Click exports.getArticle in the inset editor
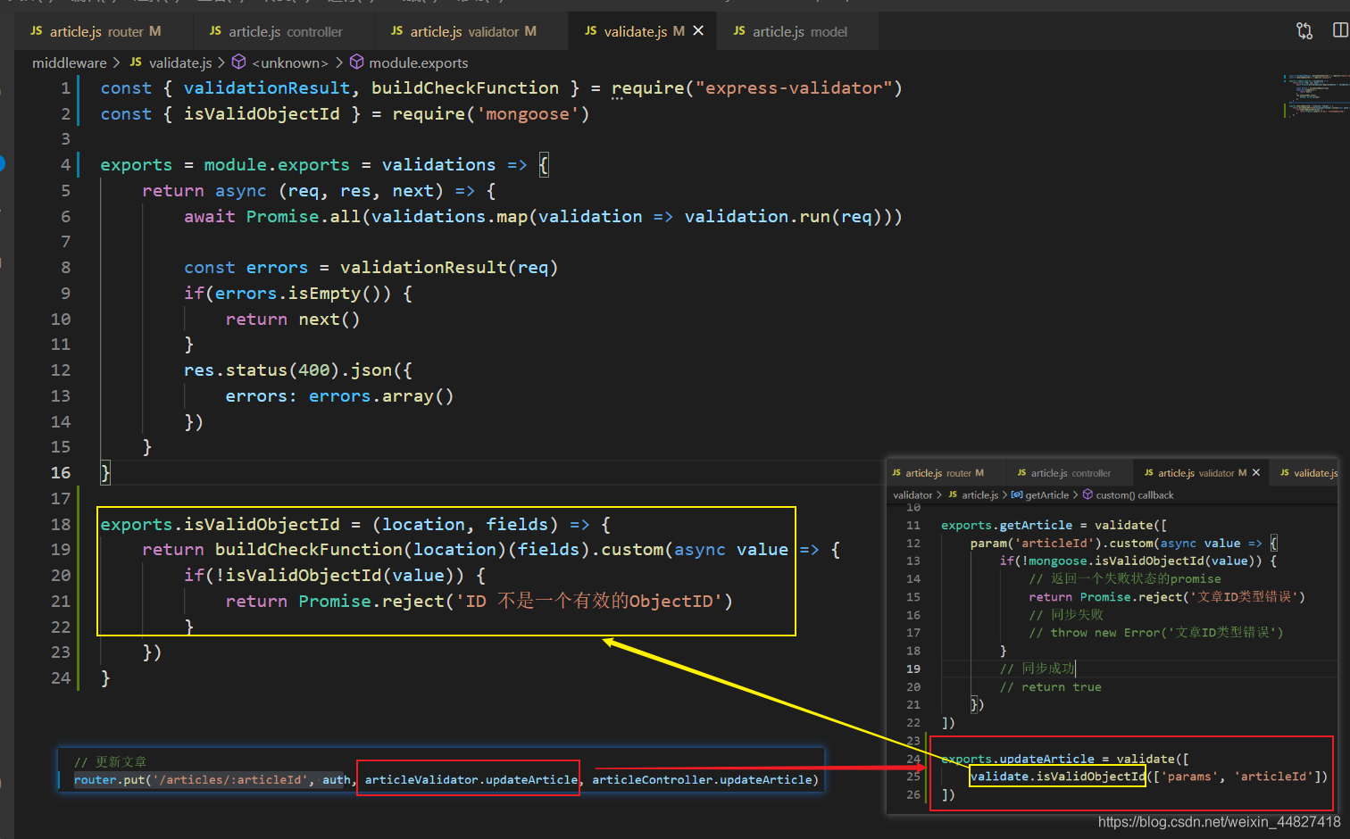The height and width of the screenshot is (839, 1350). tap(1006, 526)
